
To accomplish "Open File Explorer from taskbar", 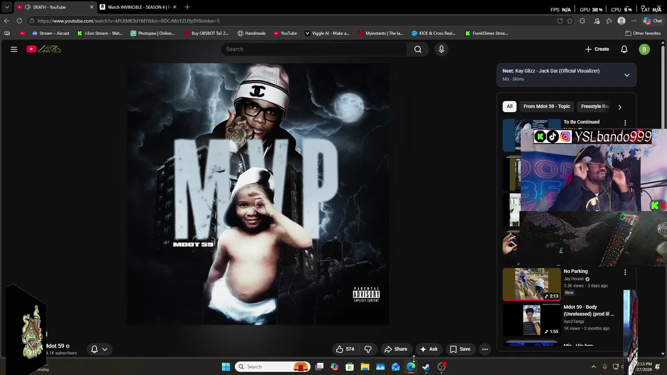I will point(365,367).
